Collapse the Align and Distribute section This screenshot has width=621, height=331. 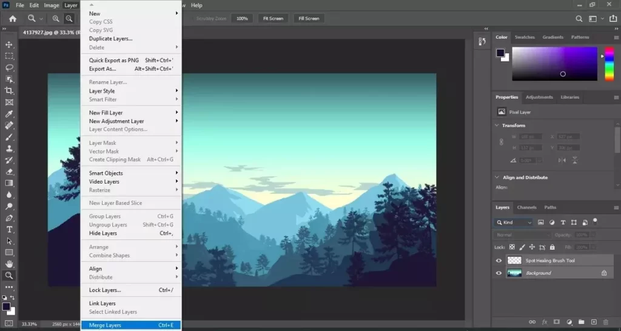point(497,178)
